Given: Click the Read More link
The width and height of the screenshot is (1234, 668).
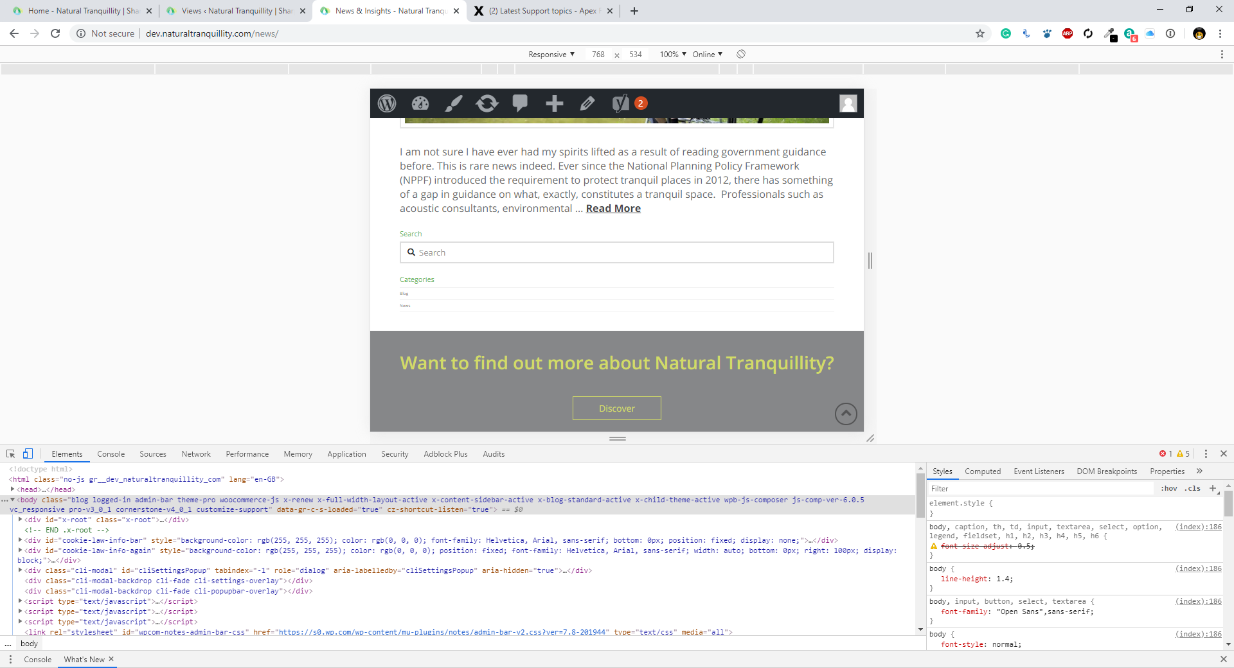Looking at the screenshot, I should (613, 209).
